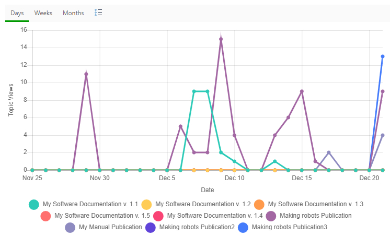Click the My Manual Publication label
The height and width of the screenshot is (236, 390).
click(x=110, y=227)
